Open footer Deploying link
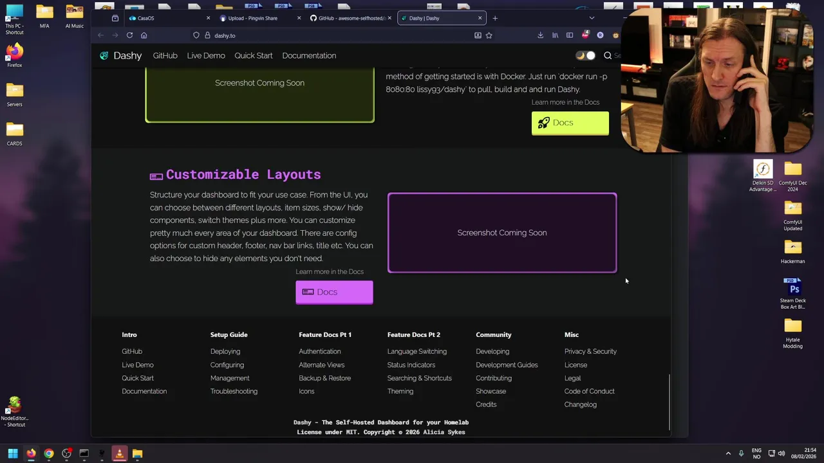 (x=225, y=352)
